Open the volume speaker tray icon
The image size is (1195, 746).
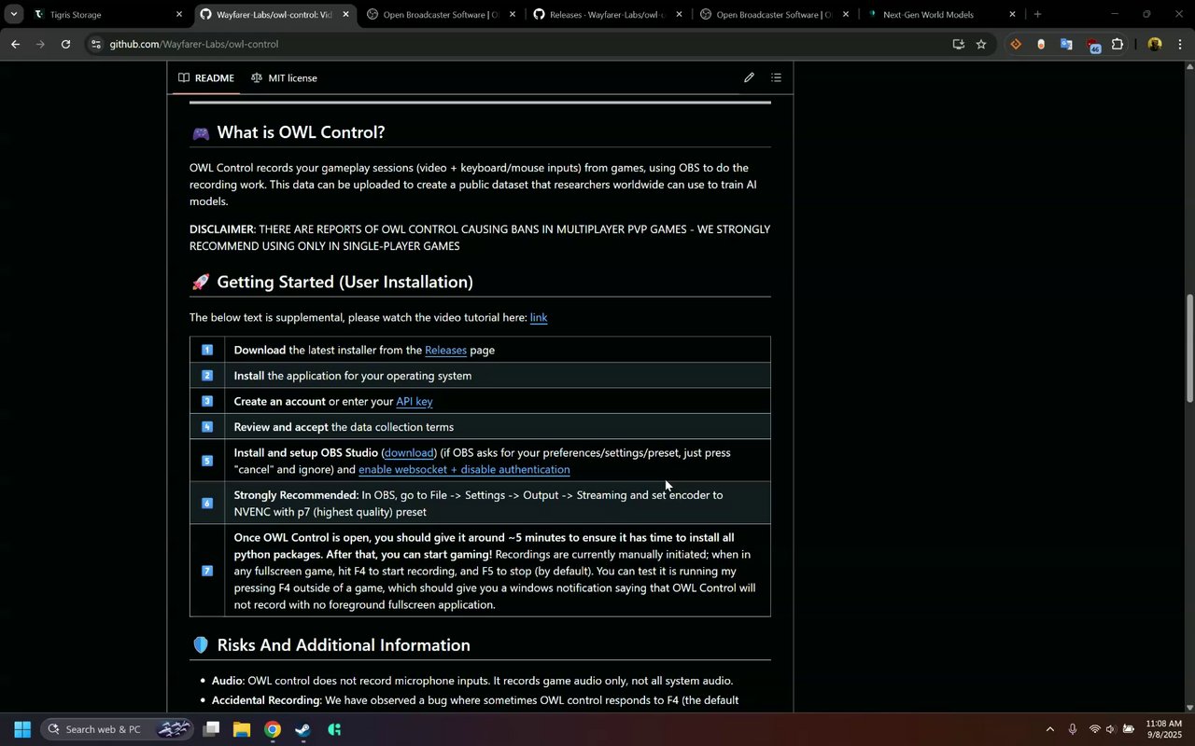click(x=1111, y=729)
